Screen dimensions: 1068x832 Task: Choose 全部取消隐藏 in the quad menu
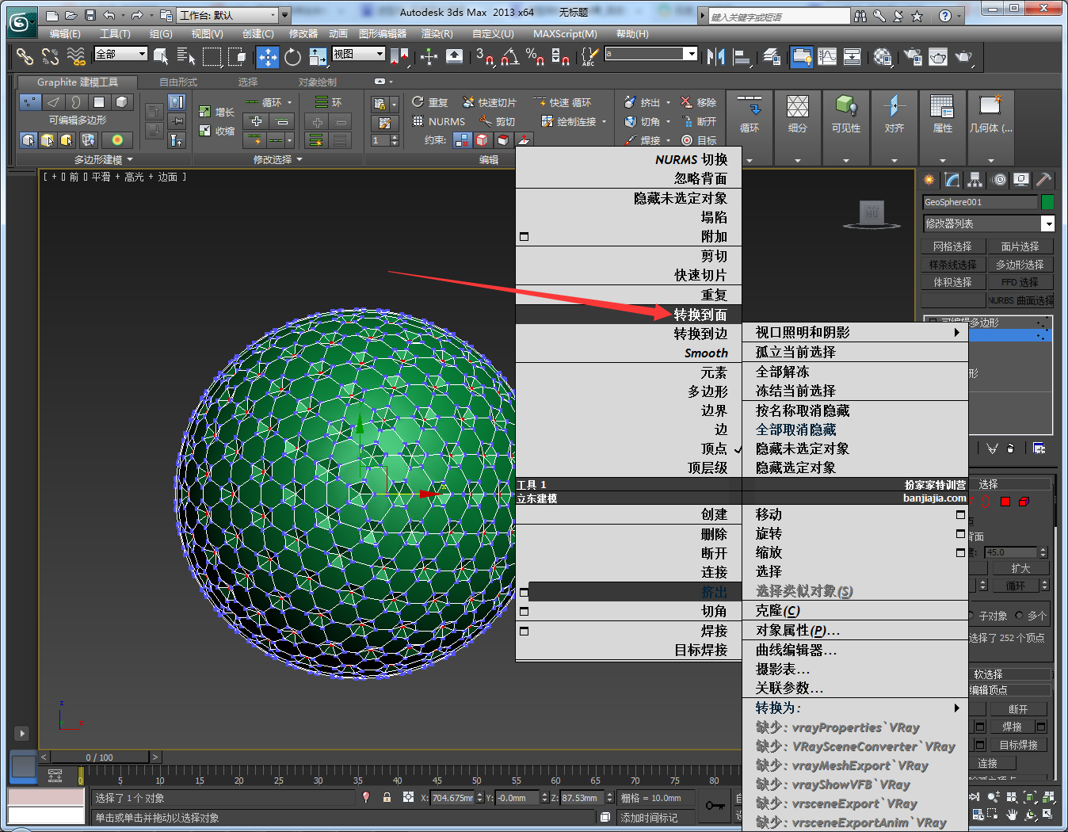tap(855, 429)
